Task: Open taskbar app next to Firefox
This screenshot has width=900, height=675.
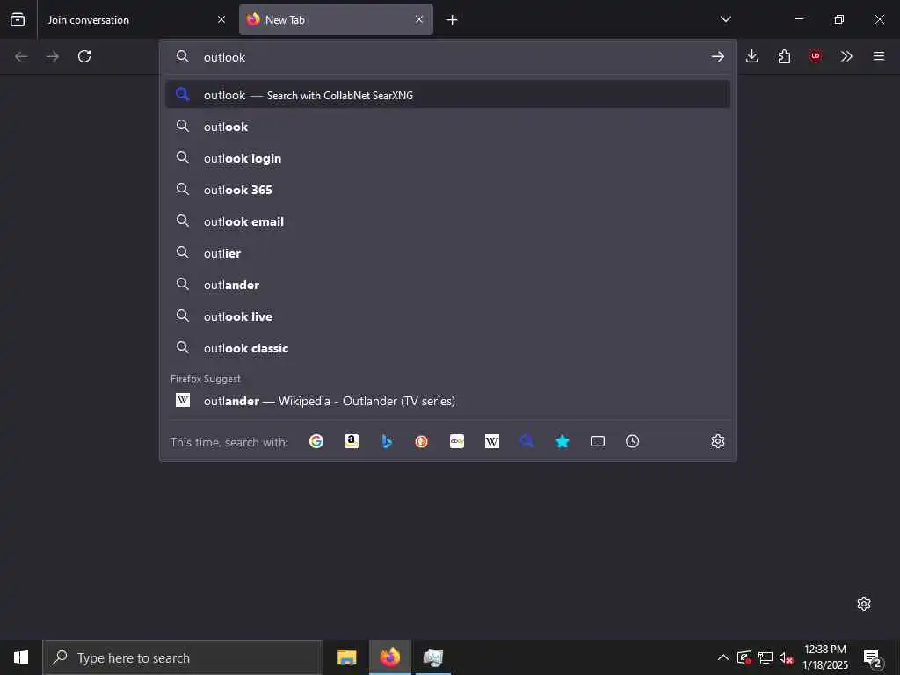Action: (x=433, y=657)
